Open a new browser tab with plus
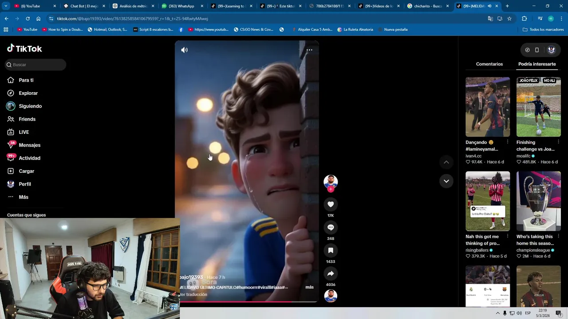 507,6
